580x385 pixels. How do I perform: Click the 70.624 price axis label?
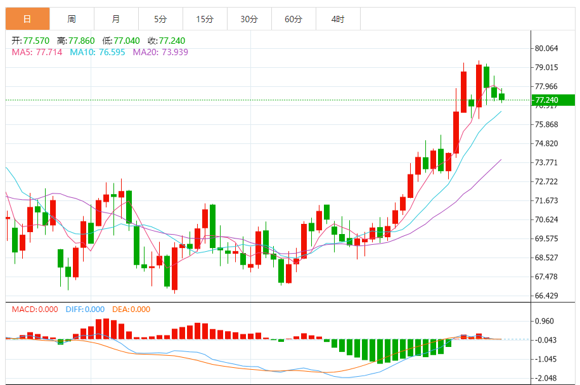click(546, 220)
